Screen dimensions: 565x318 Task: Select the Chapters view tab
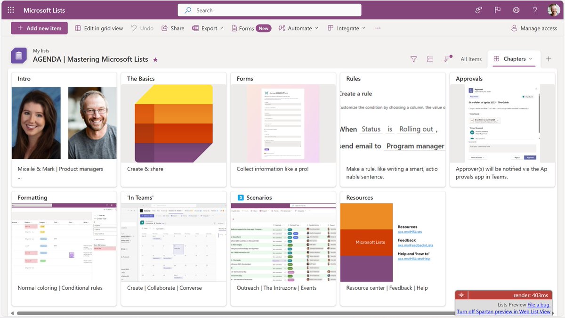tap(514, 59)
